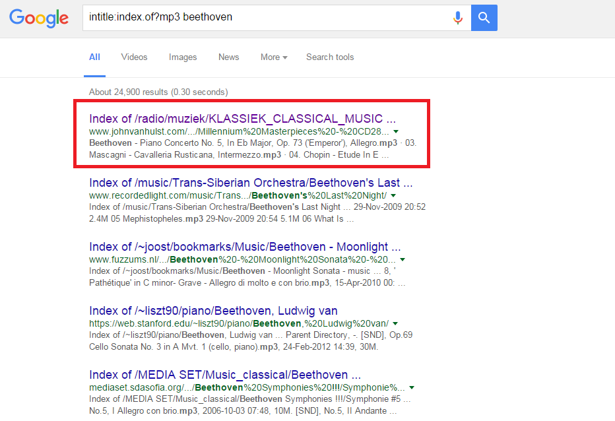Open the ~joost Moonlight index result
The height and width of the screenshot is (421, 615).
click(x=245, y=247)
